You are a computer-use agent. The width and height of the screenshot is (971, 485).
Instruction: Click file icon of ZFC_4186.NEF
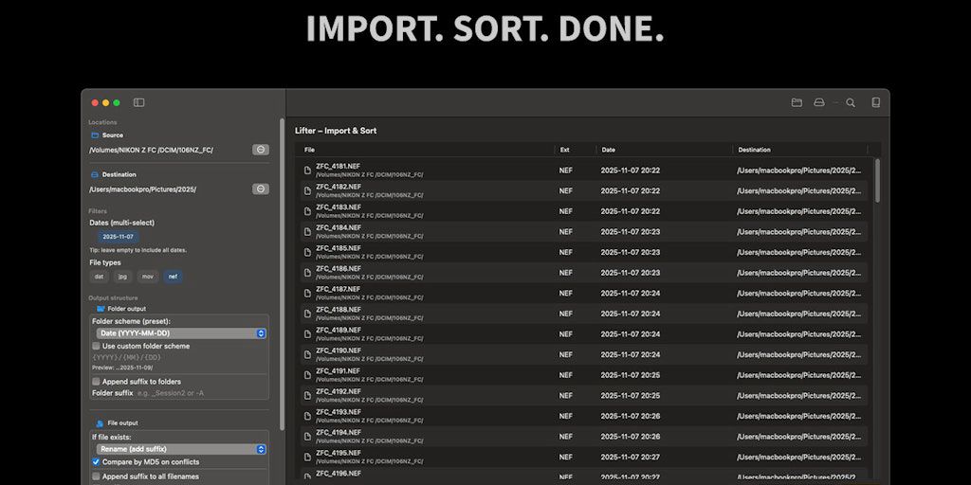(308, 273)
